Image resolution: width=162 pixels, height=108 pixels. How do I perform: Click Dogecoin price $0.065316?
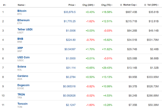click(x=69, y=86)
